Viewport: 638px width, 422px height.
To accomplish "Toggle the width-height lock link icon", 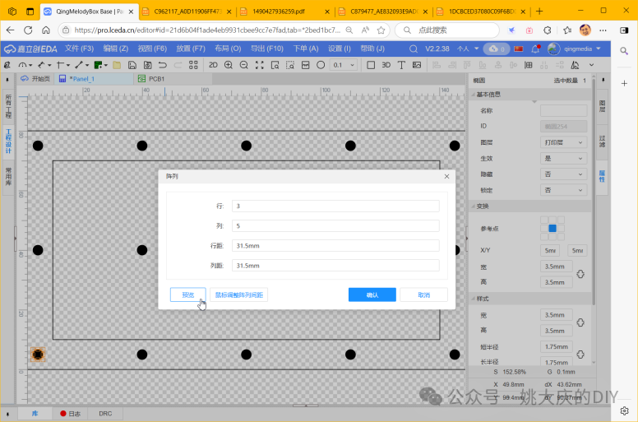I will pos(580,274).
